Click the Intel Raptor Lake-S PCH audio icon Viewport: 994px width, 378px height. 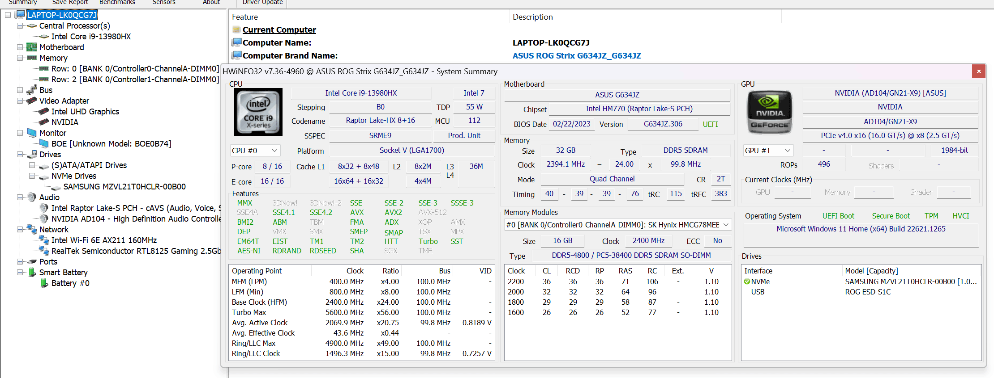pos(44,208)
